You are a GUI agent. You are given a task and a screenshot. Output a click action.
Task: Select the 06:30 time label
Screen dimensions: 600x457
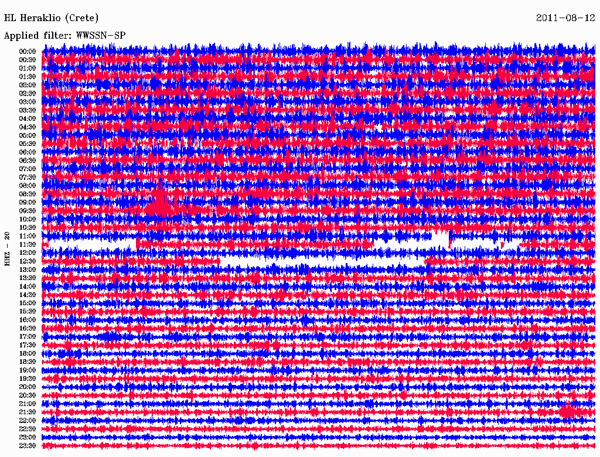28,161
